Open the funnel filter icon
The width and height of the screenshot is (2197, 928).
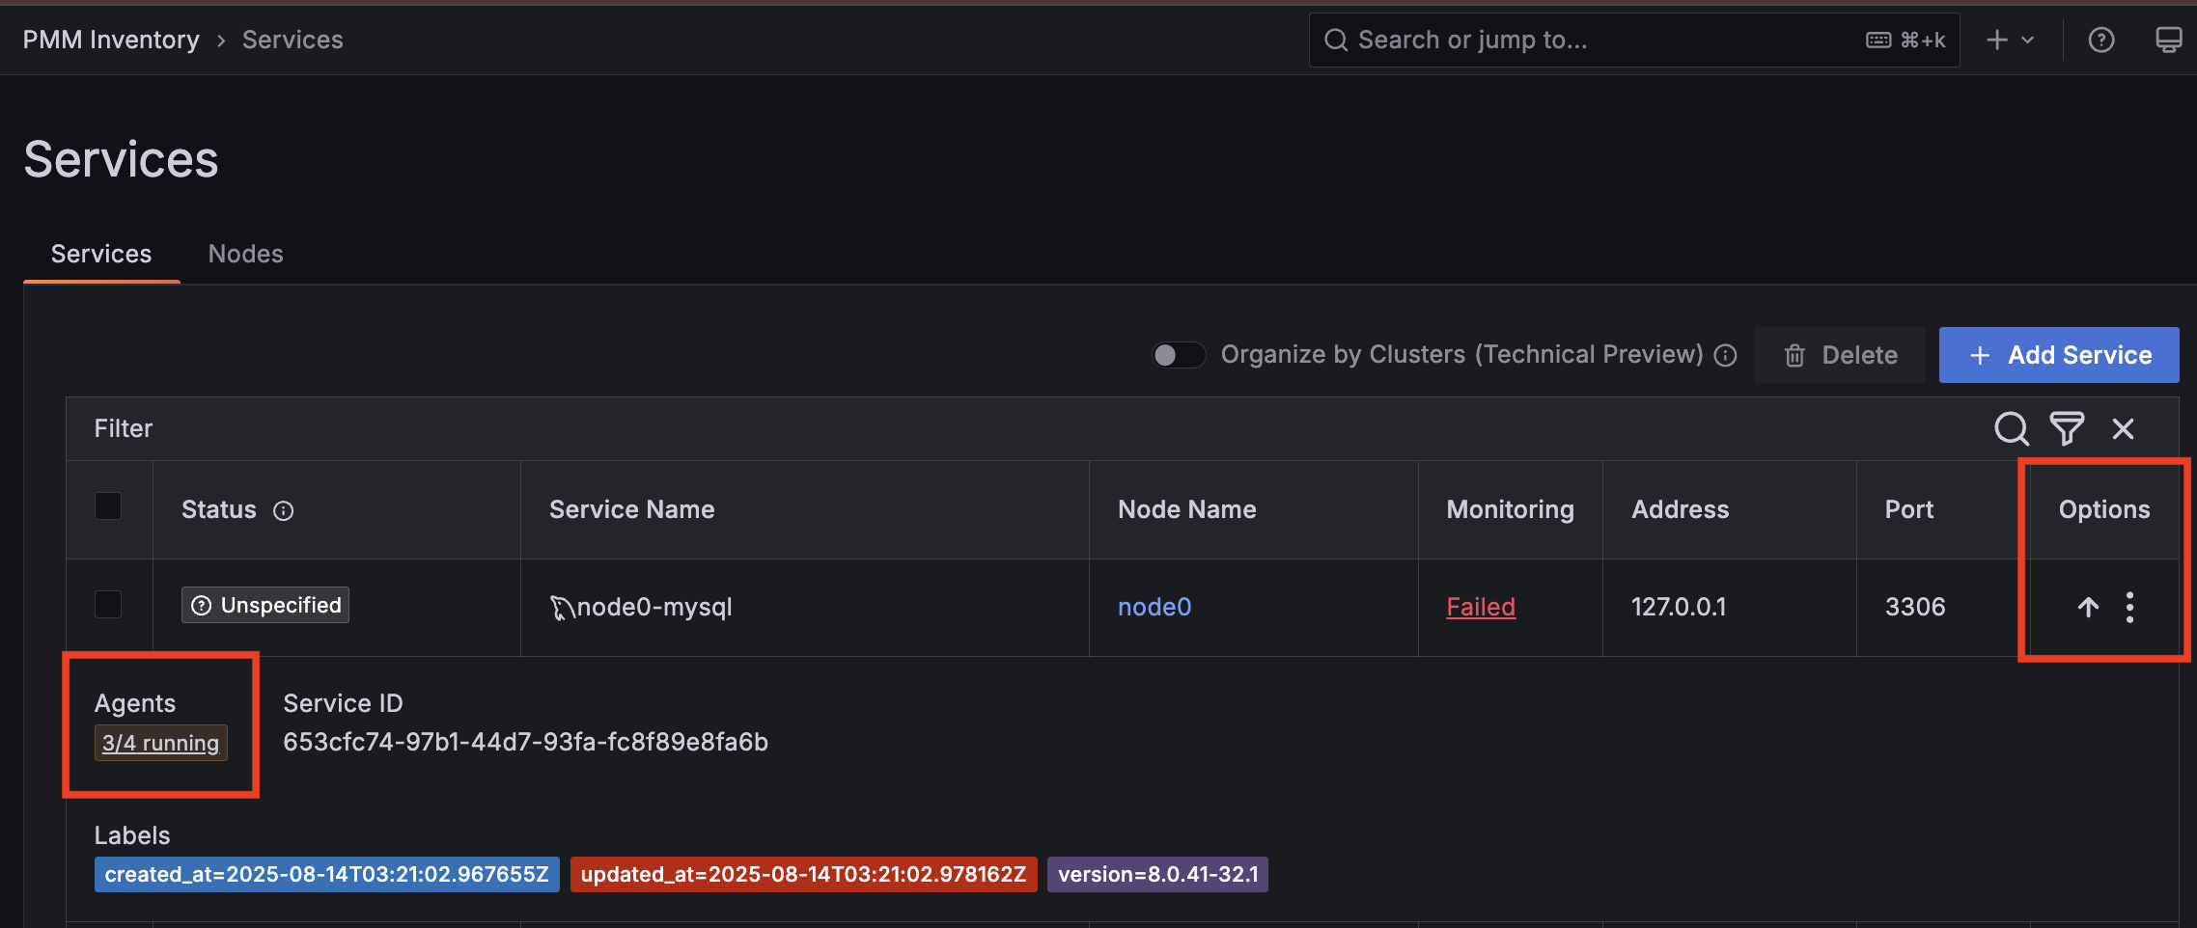(2067, 428)
